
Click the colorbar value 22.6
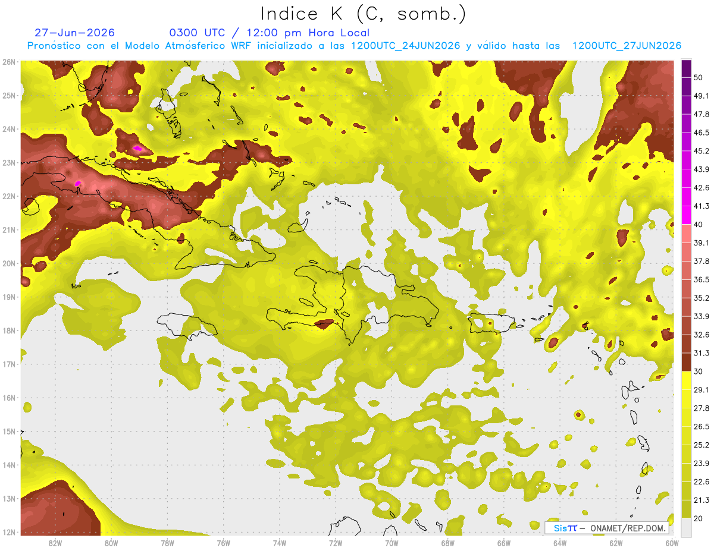702,482
